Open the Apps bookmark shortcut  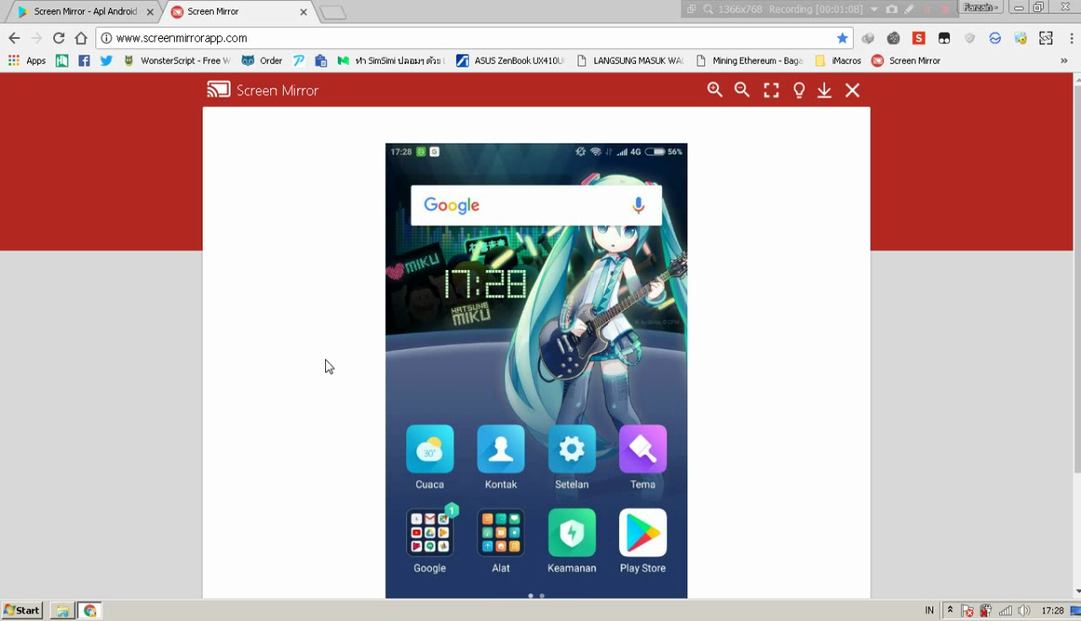27,61
